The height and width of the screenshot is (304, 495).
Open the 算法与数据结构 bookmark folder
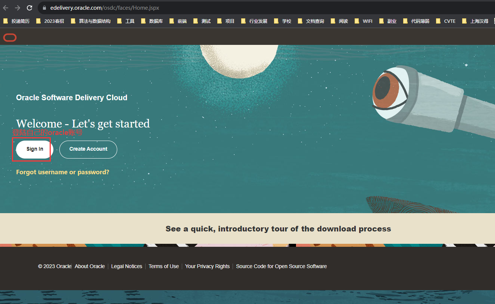point(90,21)
